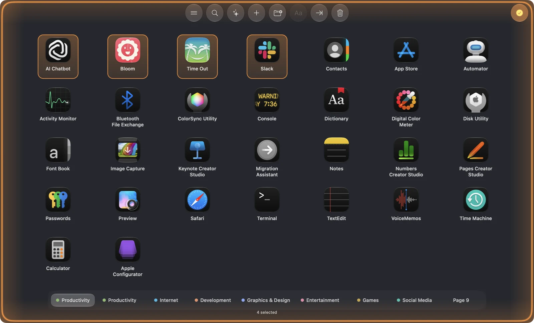534x323 pixels.
Task: Click the Notes app icon
Action: point(336,150)
